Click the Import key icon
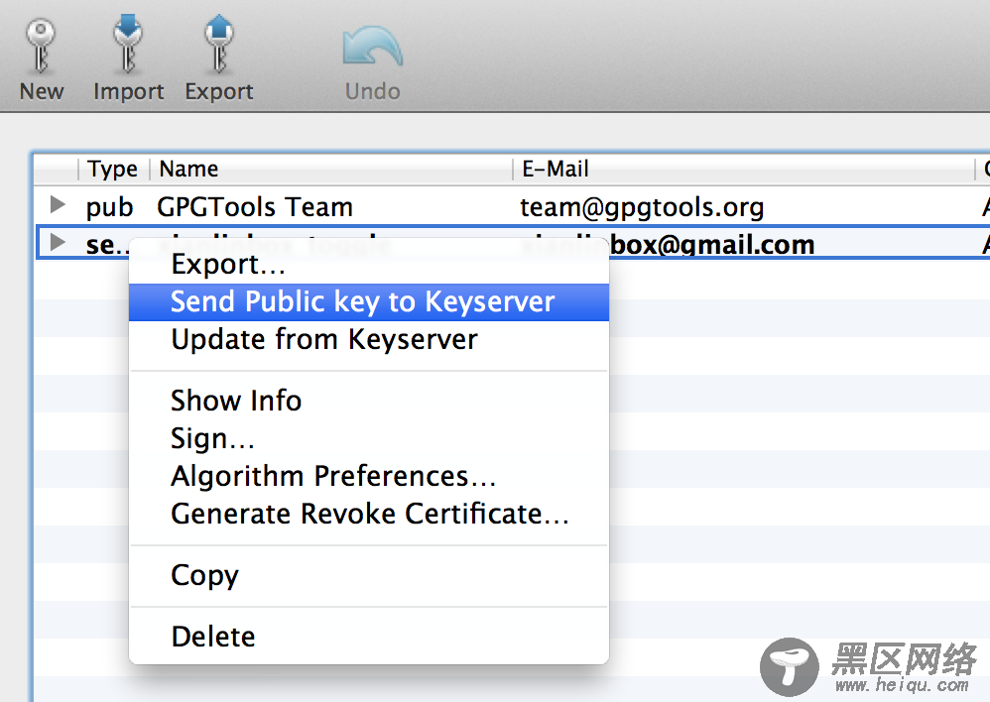Image resolution: width=990 pixels, height=702 pixels. pos(128,43)
